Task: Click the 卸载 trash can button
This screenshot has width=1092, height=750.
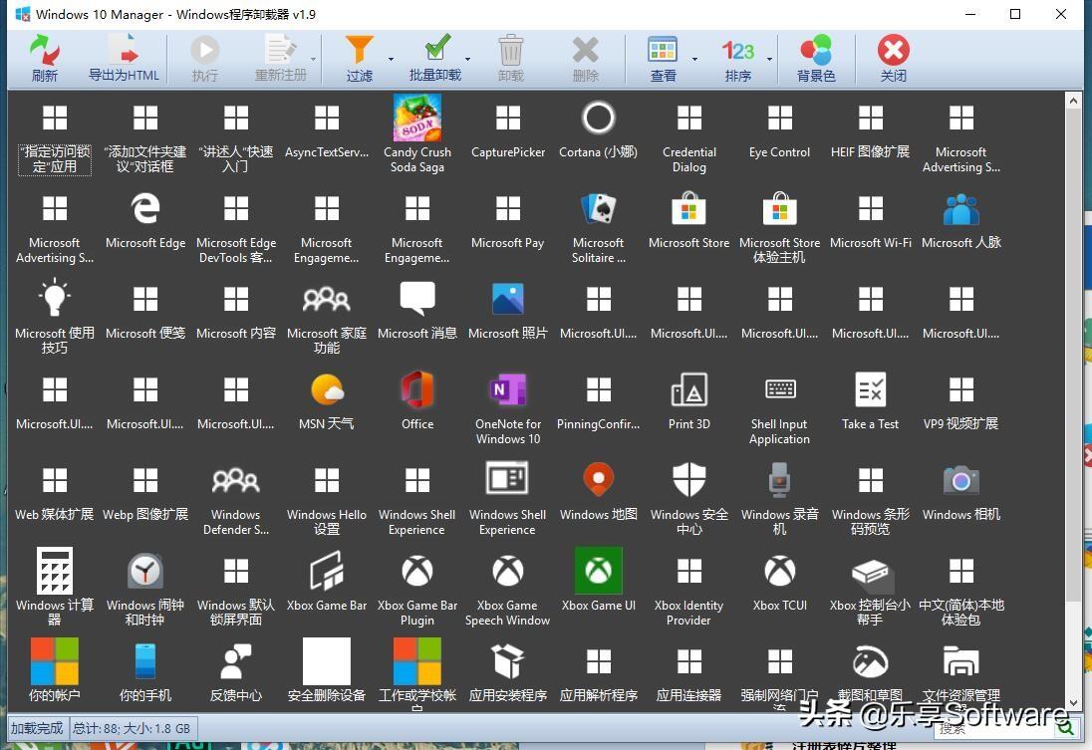Action: [510, 59]
